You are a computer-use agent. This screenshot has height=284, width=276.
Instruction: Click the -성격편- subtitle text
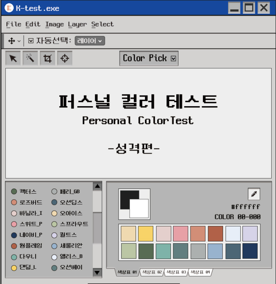134,149
